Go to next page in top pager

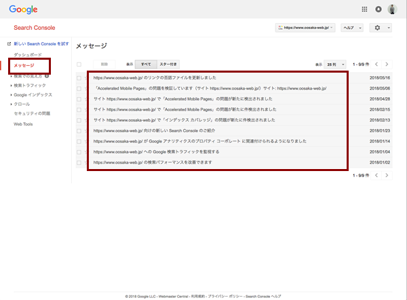point(387,64)
